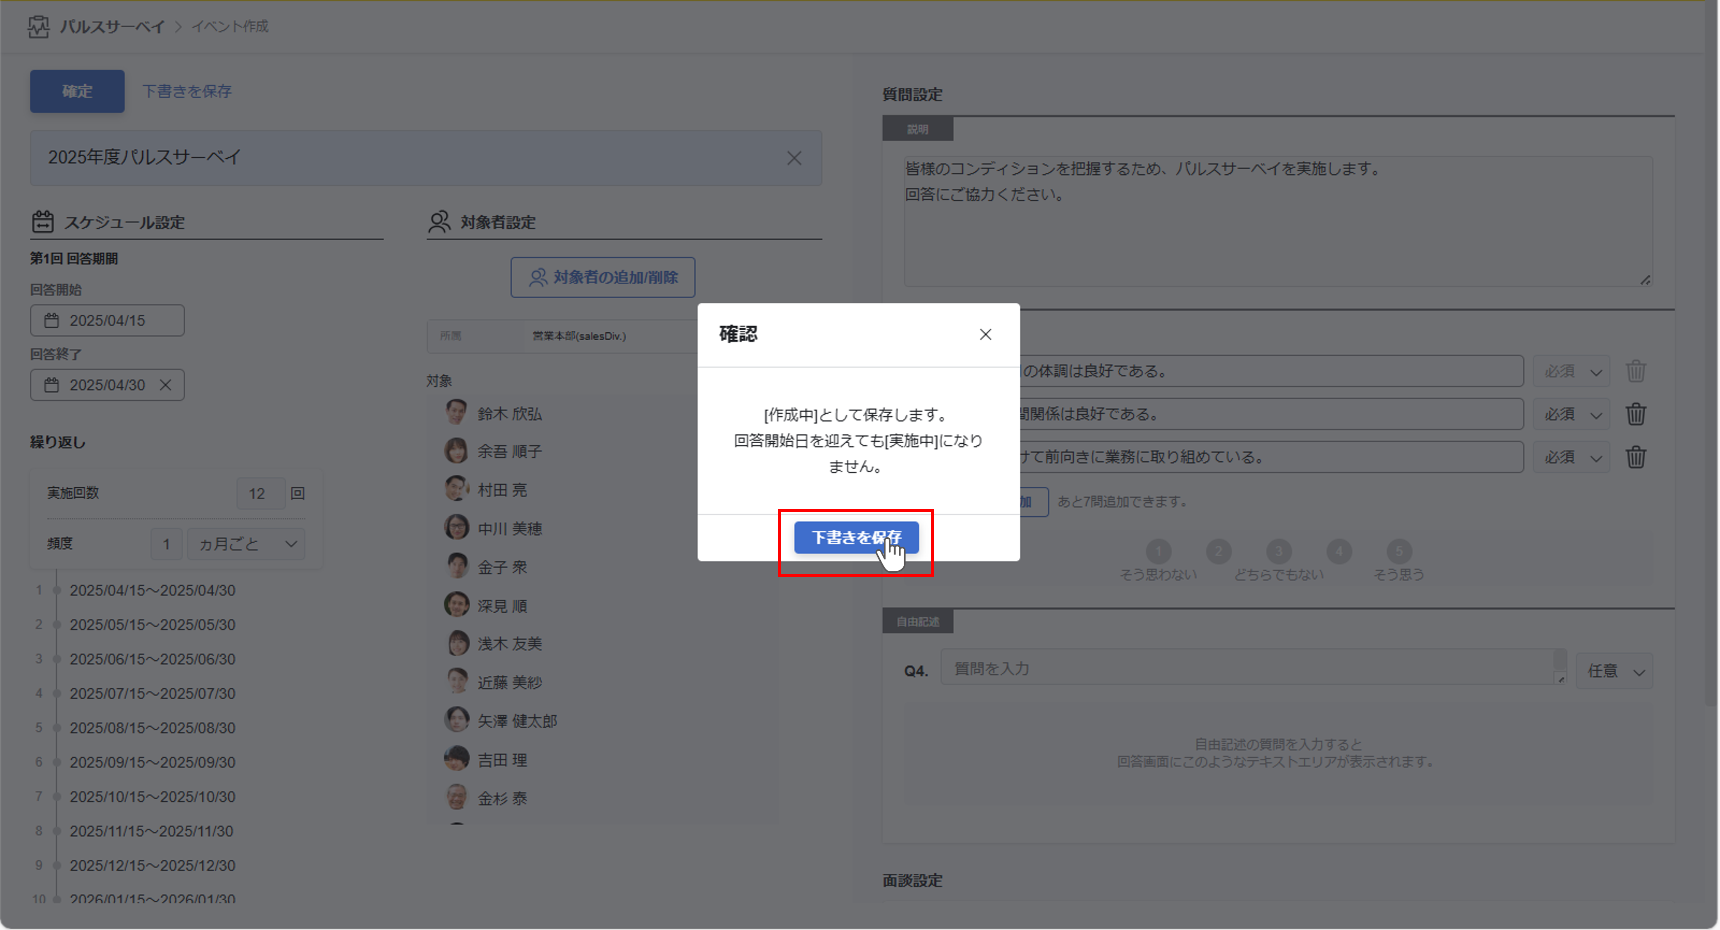Viewport: 1720px width, 930px height.
Task: Click the question field ending 体調は良好である
Action: click(x=1271, y=371)
